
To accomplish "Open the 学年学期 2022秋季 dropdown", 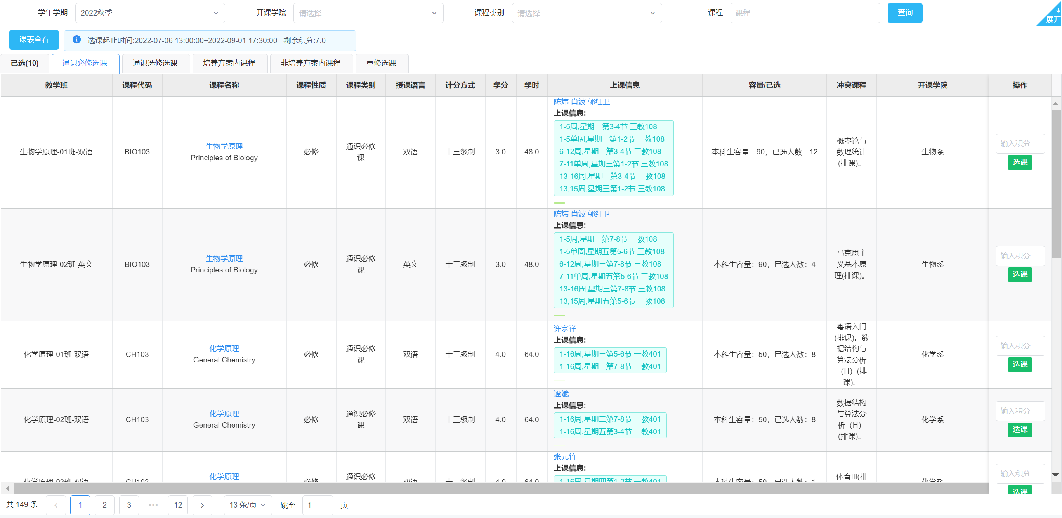I will (x=150, y=13).
